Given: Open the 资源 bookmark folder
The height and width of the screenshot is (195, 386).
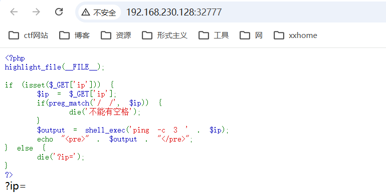Looking at the screenshot, I should (116, 35).
